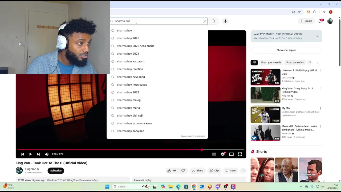The width and height of the screenshot is (341, 192).
Task: Like the video (3M)
Action: (172, 171)
